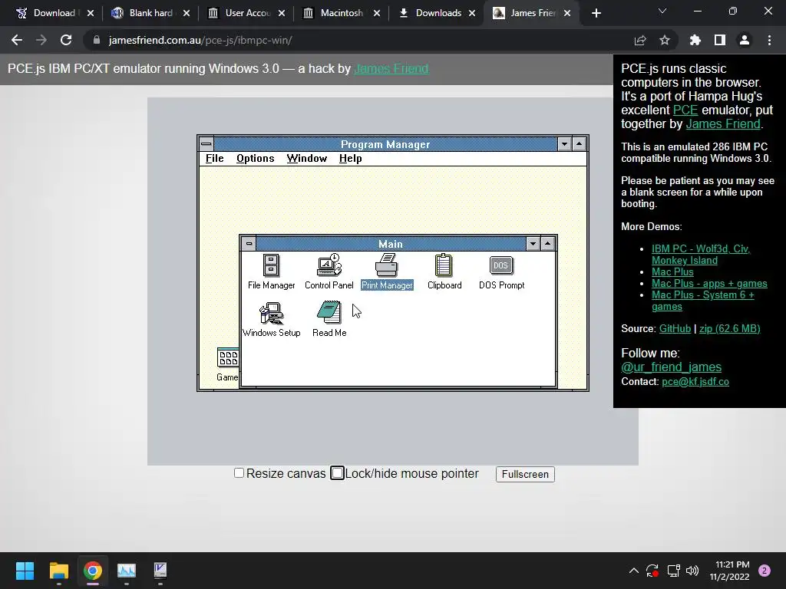786x589 pixels.
Task: Select the Games group icon
Action: point(228,364)
